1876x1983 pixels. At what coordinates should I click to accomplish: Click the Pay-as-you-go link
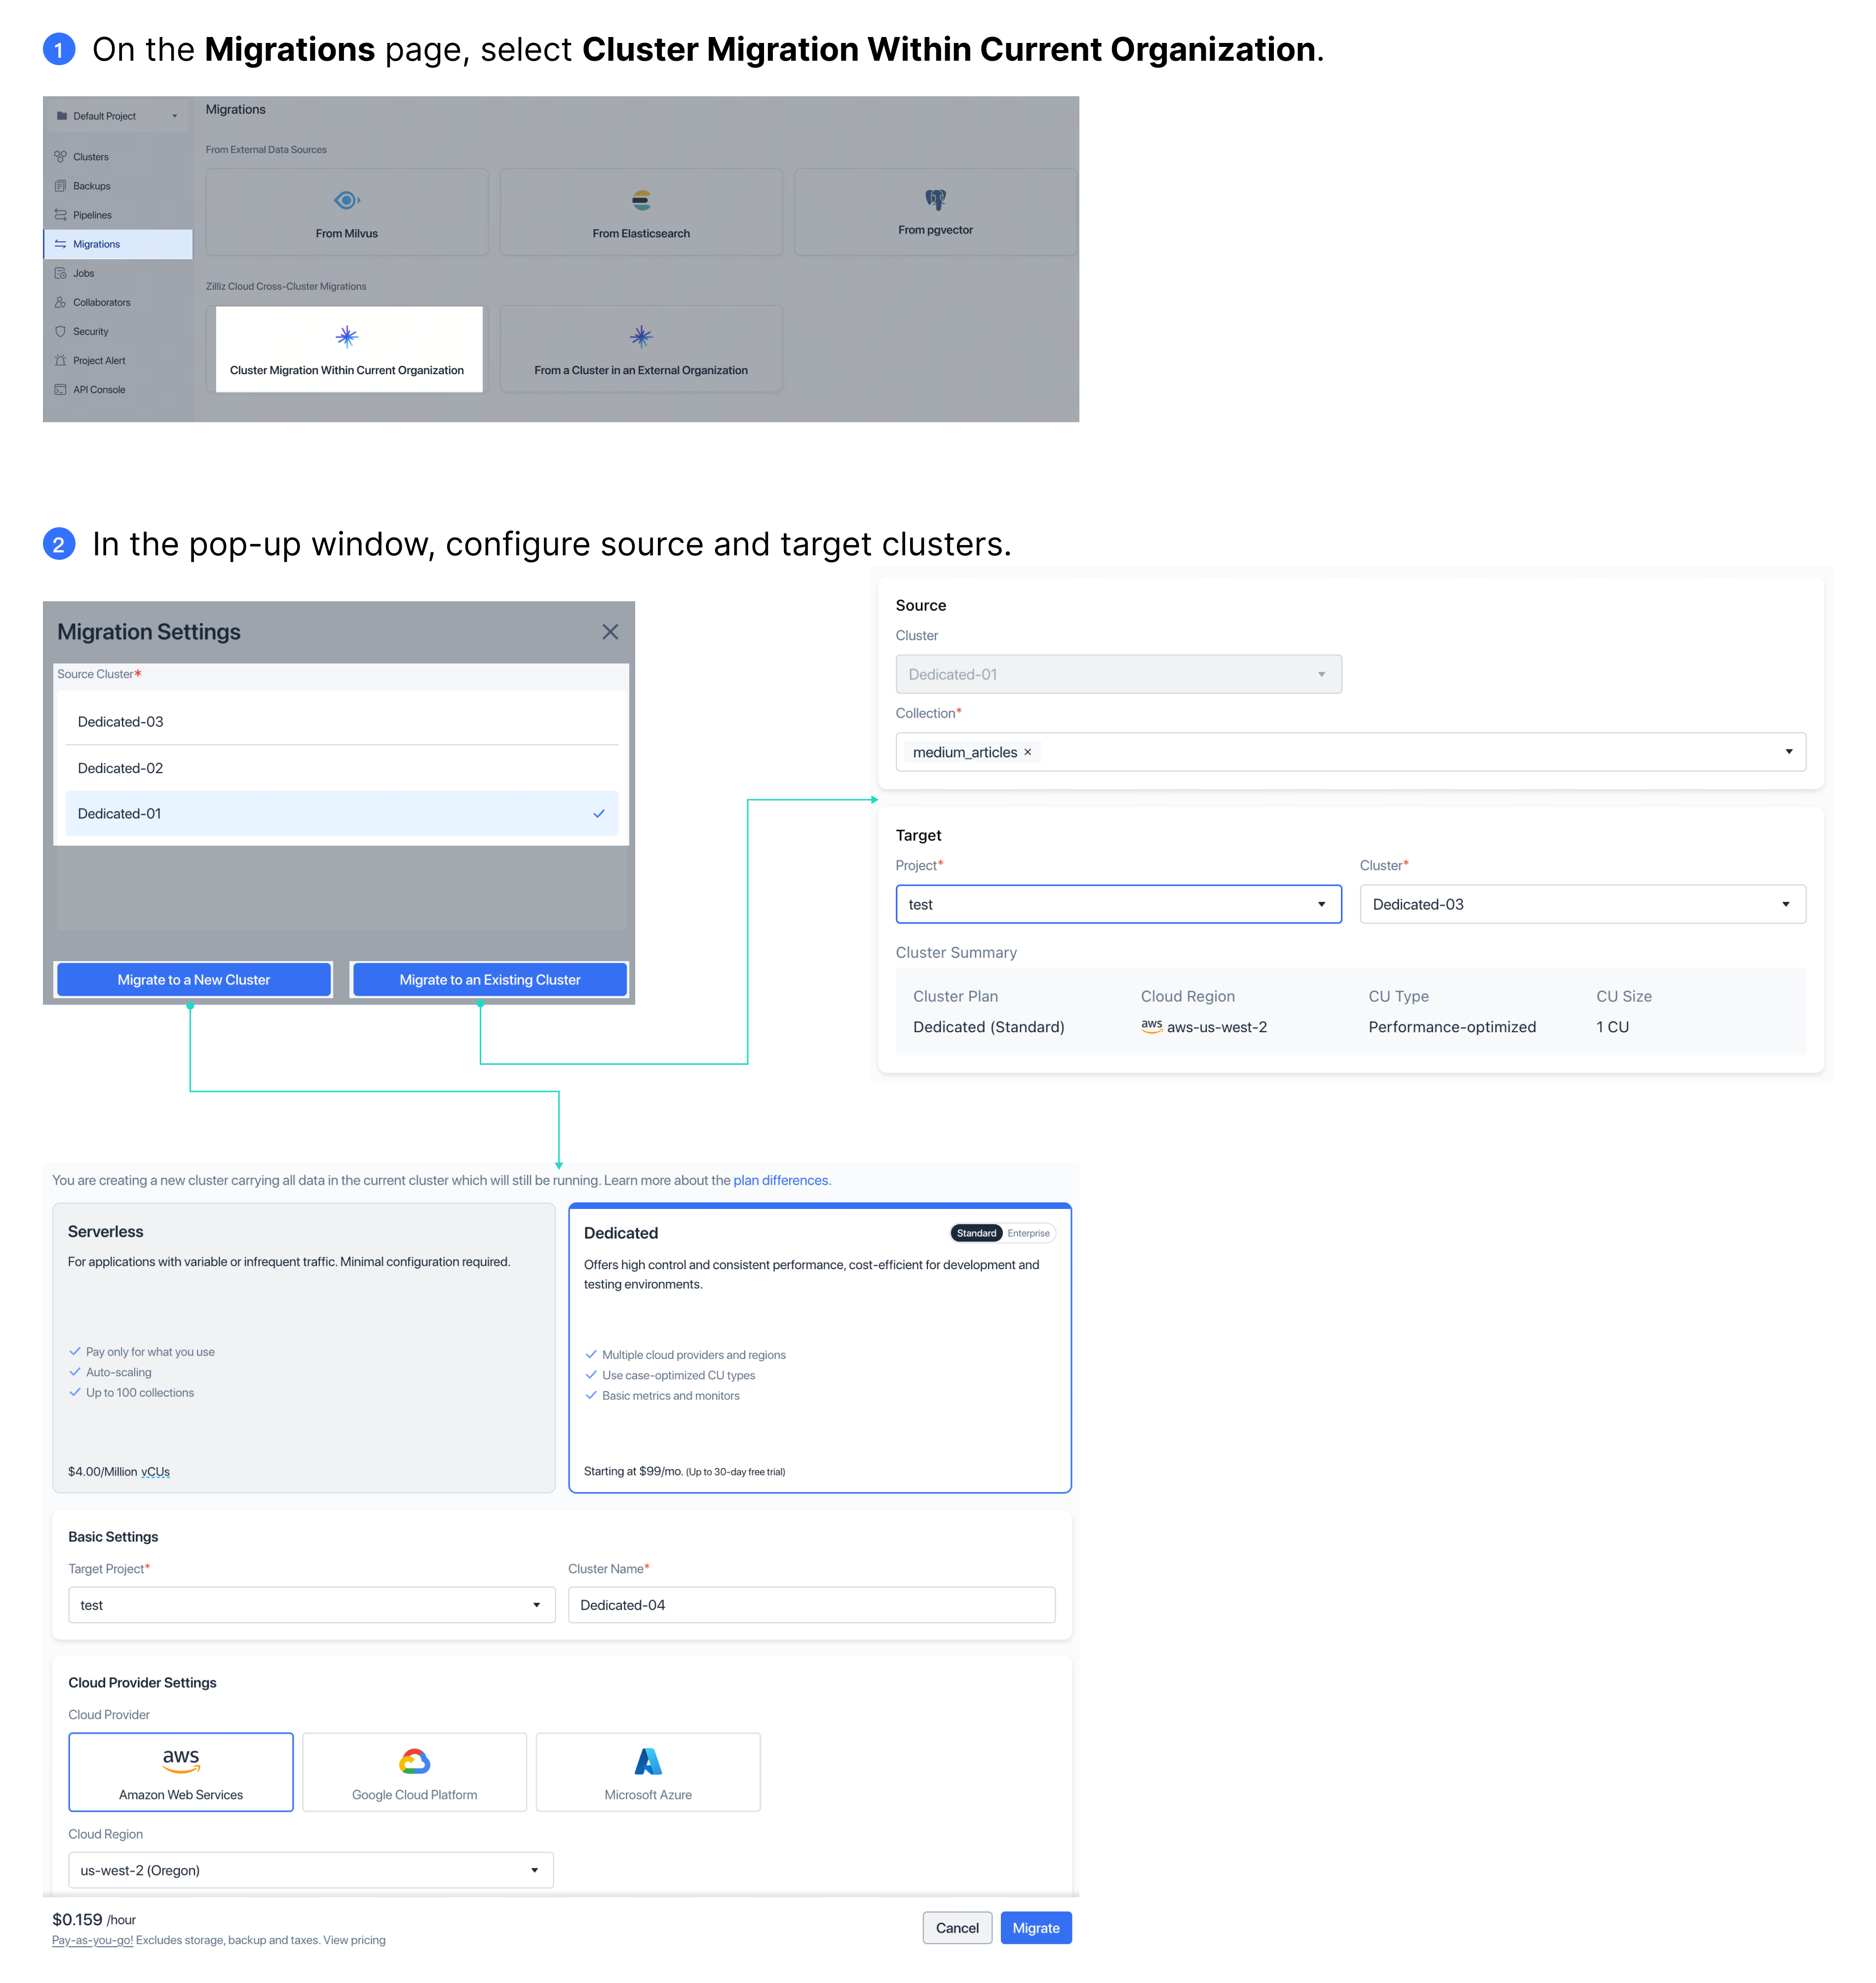coord(92,1940)
